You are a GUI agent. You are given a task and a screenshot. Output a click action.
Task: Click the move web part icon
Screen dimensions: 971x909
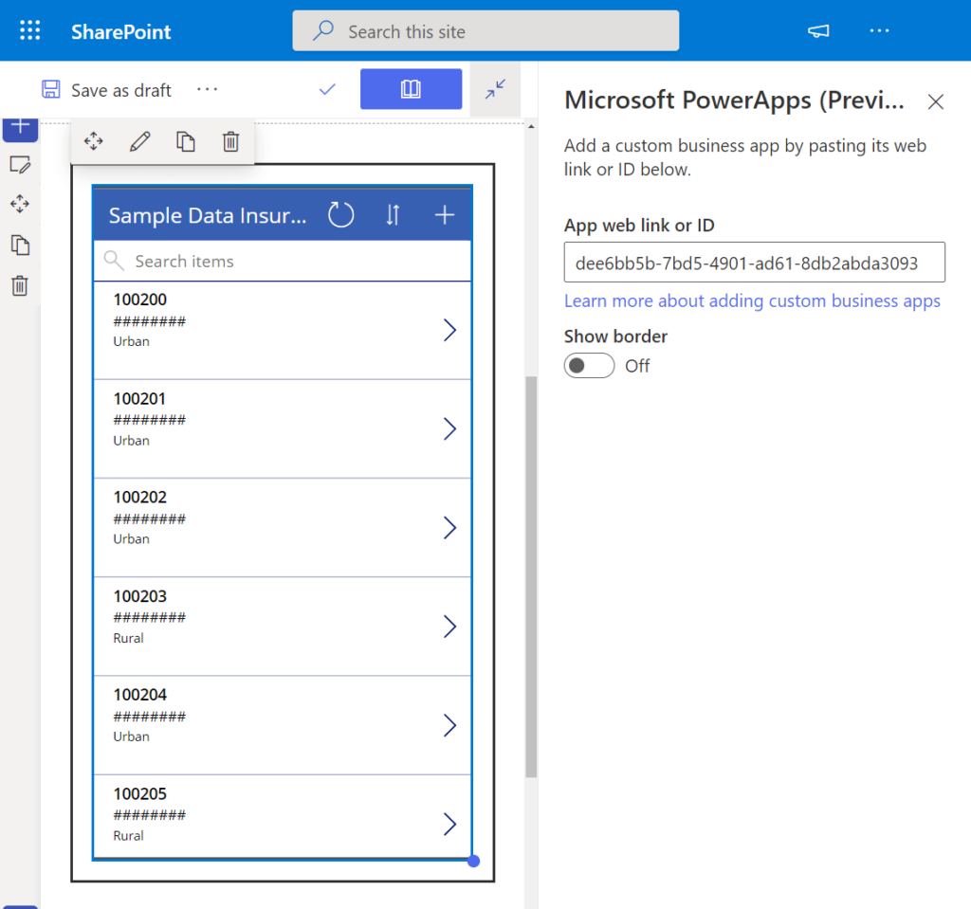click(x=94, y=141)
